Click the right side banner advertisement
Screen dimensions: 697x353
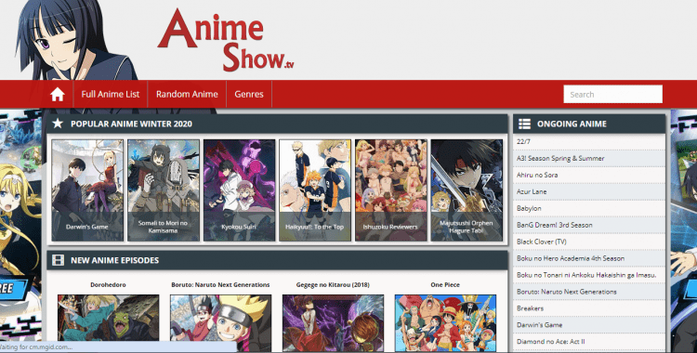(x=684, y=231)
